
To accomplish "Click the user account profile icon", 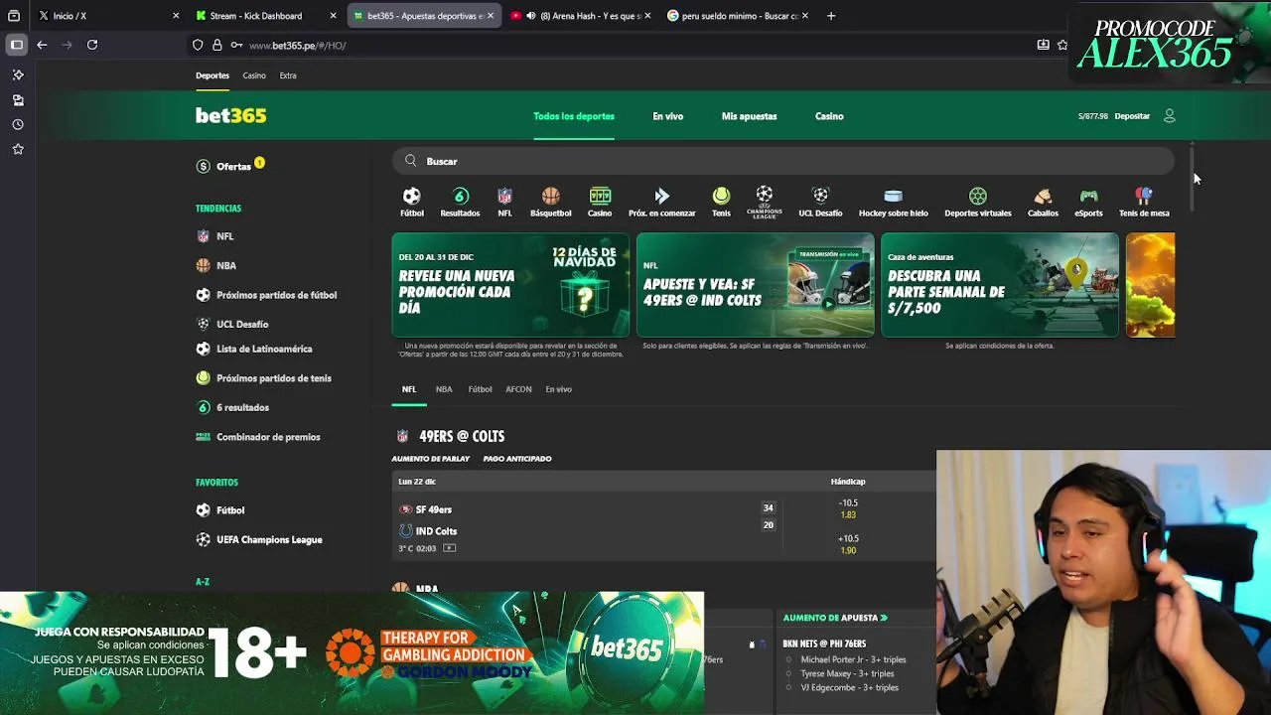I will tap(1169, 116).
